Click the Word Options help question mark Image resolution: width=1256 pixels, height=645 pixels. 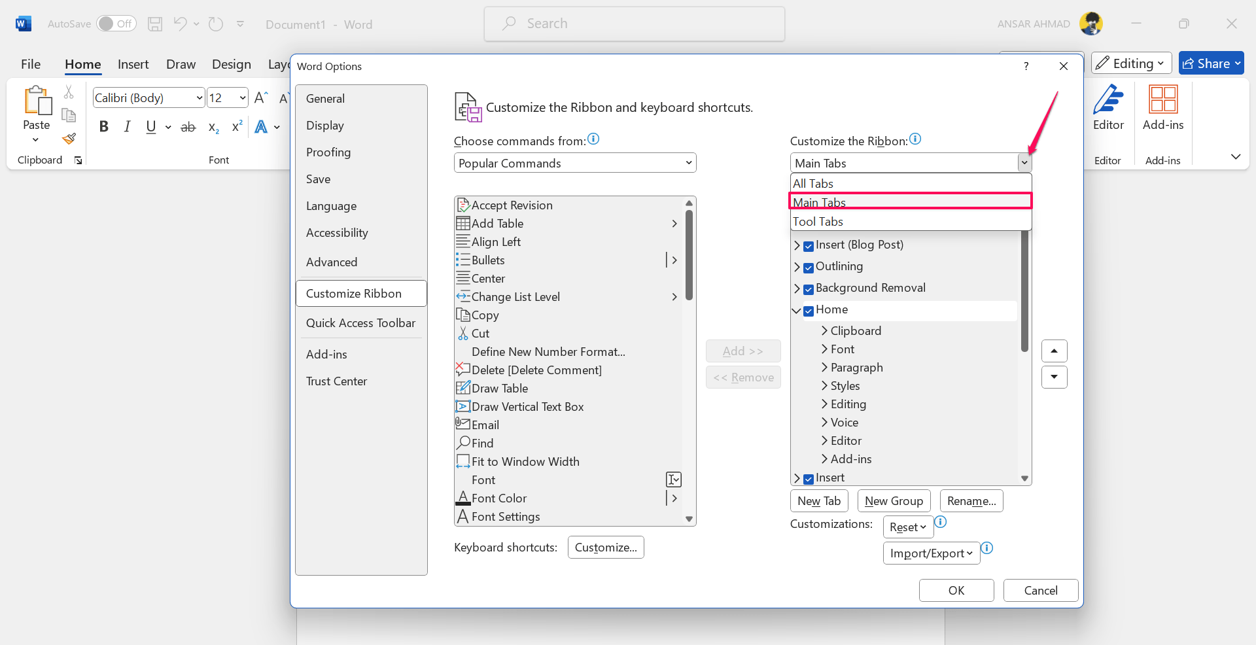pyautogui.click(x=1026, y=66)
